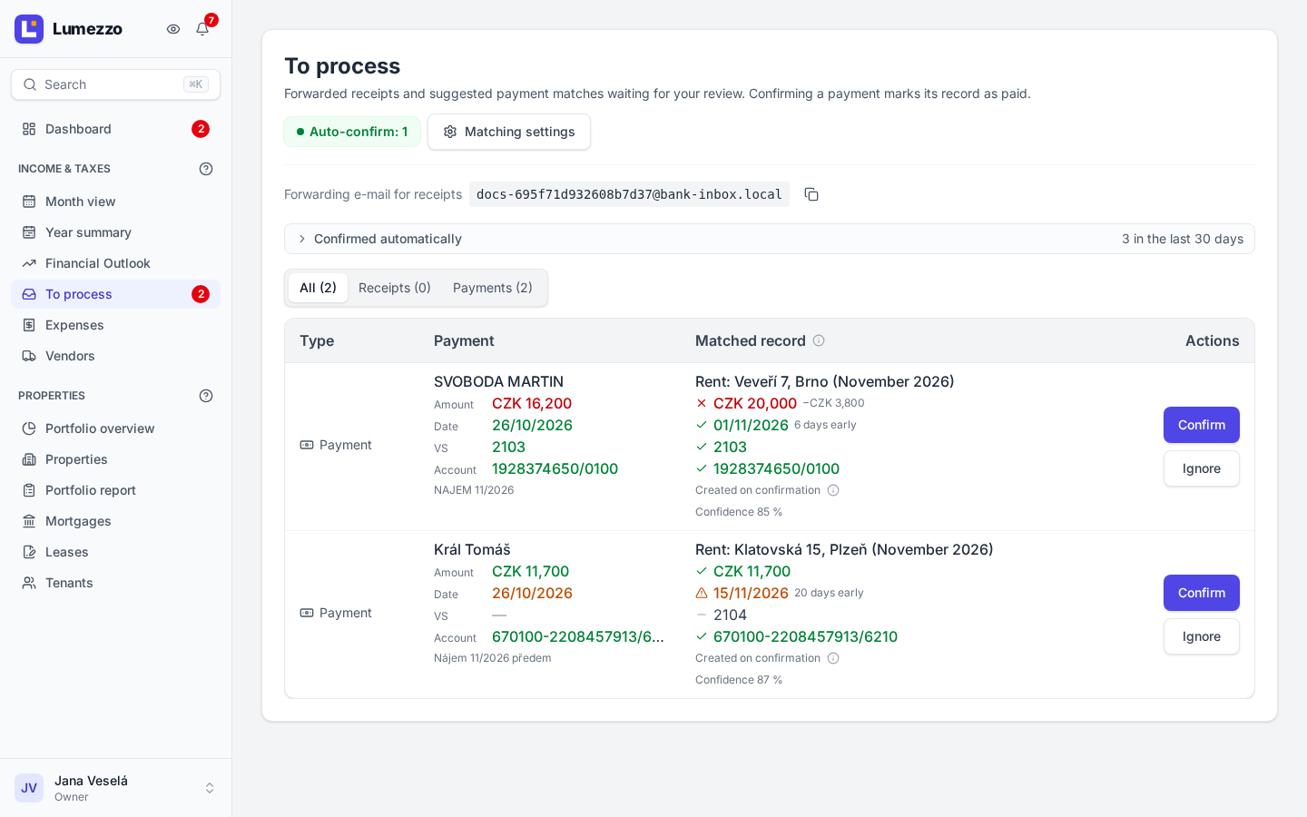Click the Search input field
The image size is (1307, 817).
pos(115,84)
